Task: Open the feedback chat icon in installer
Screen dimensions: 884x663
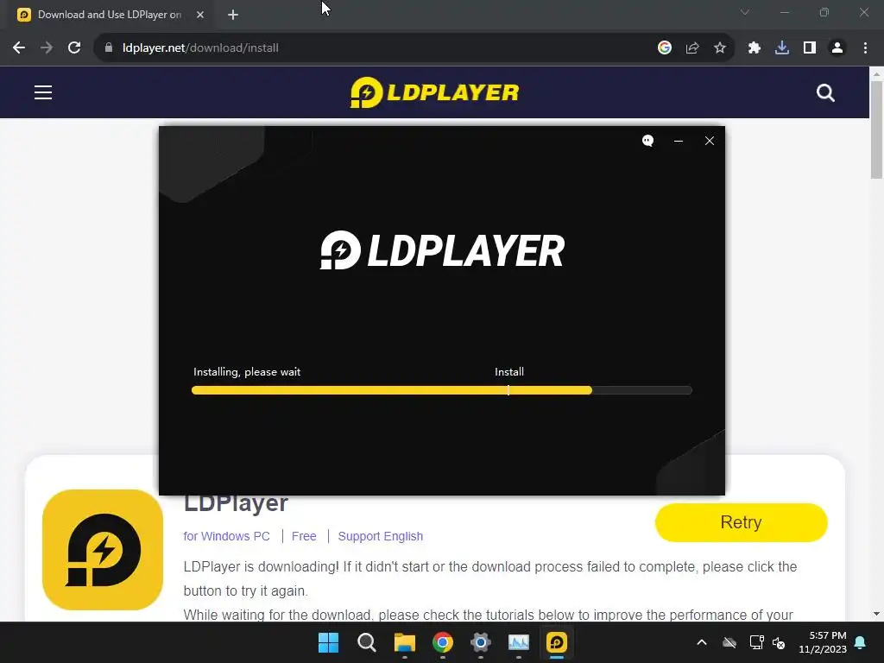Action: (647, 141)
